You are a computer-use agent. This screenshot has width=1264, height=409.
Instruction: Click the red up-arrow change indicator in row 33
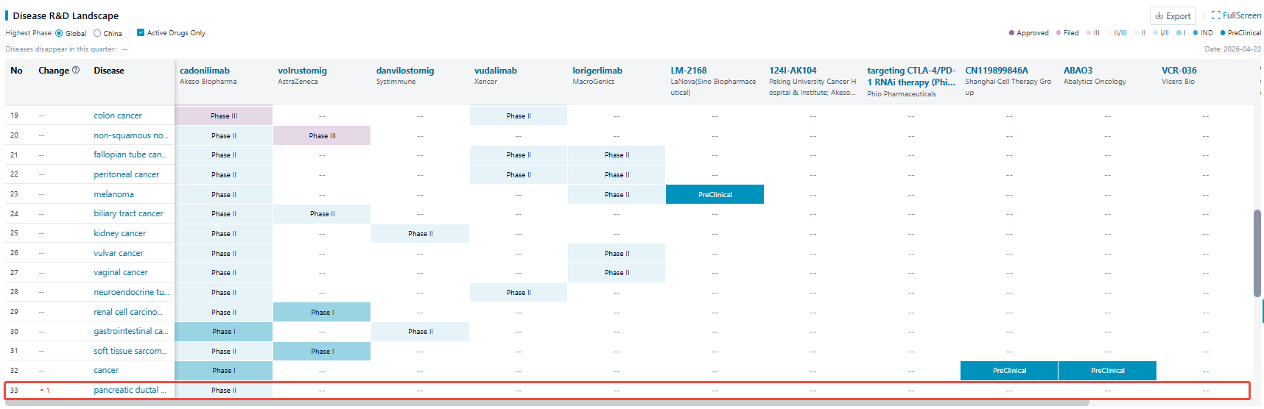click(43, 391)
